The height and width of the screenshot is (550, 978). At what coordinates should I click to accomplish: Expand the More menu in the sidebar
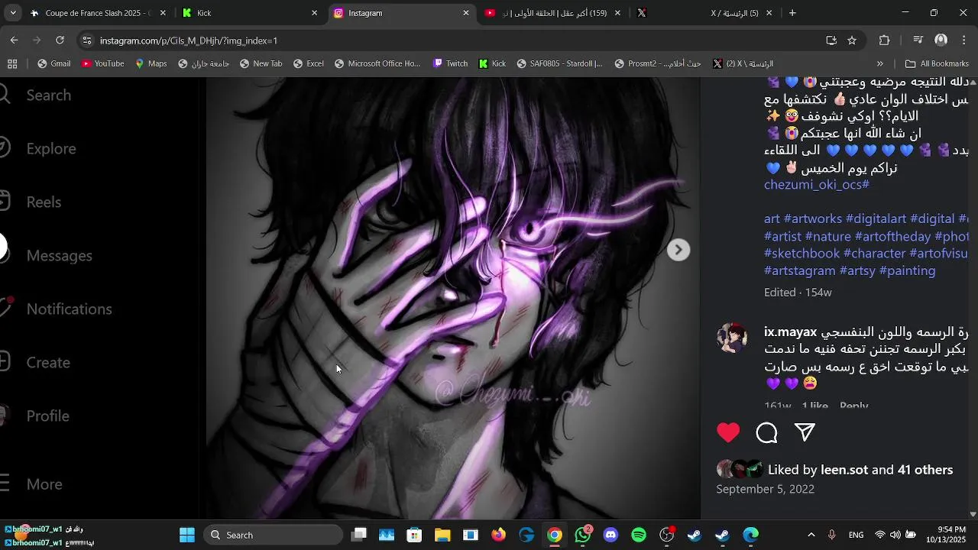pyautogui.click(x=44, y=484)
